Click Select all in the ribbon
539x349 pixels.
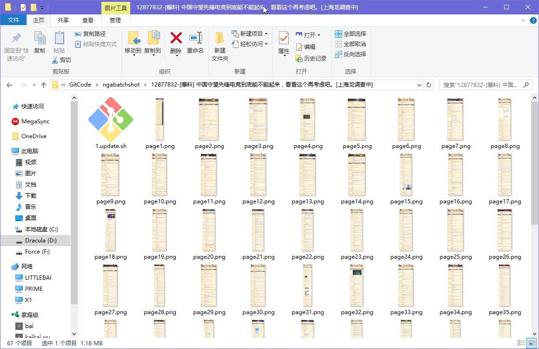(351, 34)
